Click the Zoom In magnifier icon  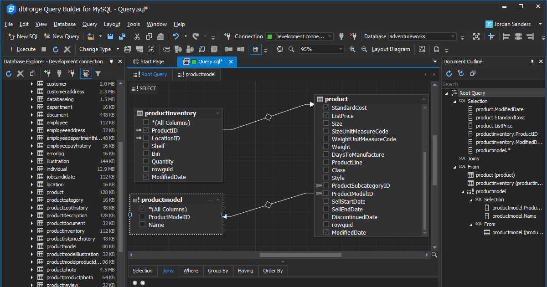pos(352,49)
